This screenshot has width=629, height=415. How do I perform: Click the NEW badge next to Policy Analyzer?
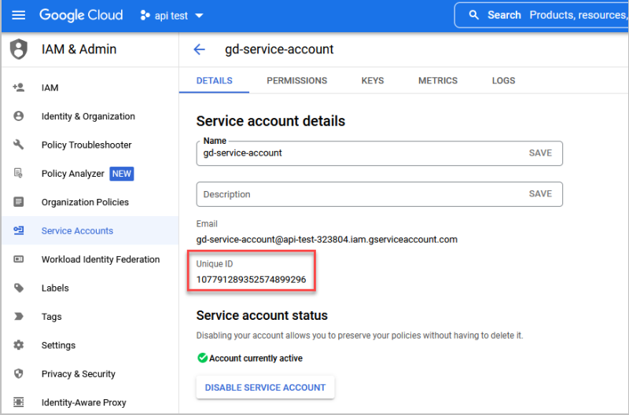click(x=122, y=174)
